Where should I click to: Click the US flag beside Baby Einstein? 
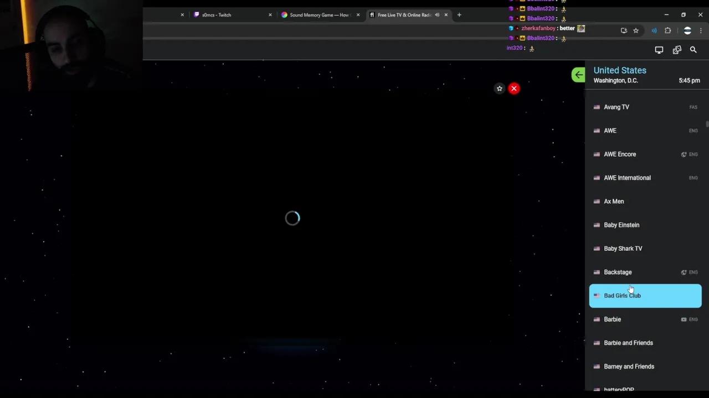(x=597, y=225)
